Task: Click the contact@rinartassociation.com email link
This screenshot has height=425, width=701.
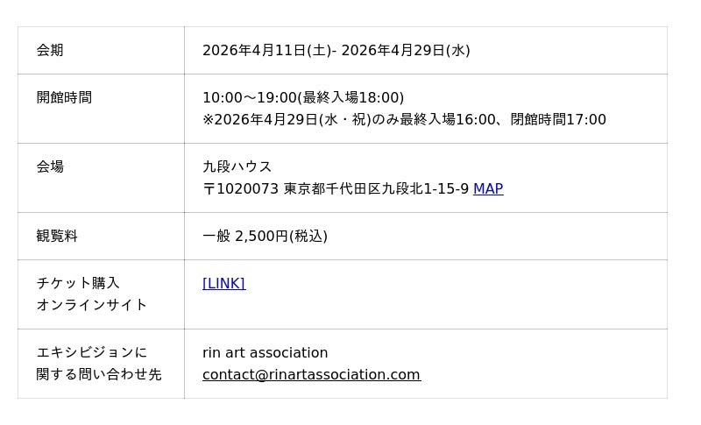Action: (x=311, y=374)
